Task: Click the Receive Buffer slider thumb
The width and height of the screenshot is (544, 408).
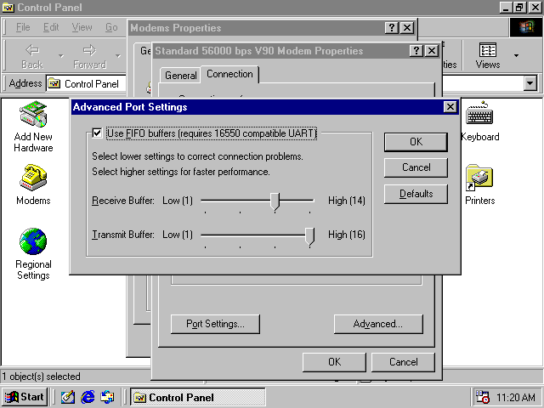Action: (275, 202)
